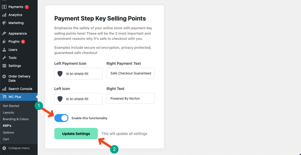Go to the Layouts submenu item
Image resolution: width=301 pixels, height=155 pixels.
8,113
